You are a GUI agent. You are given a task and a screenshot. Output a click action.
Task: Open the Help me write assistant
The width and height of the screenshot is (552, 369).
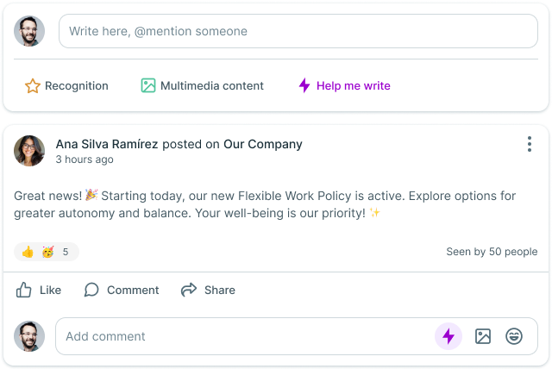click(344, 86)
